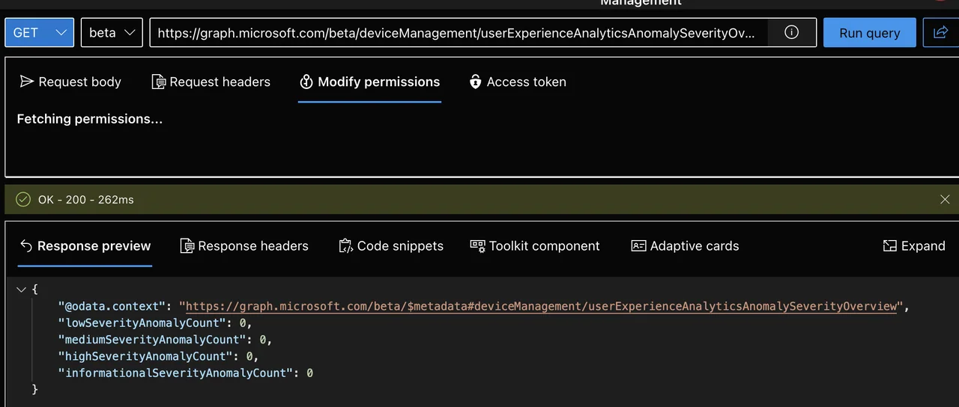Click the Request body send icon
The image size is (959, 407).
(x=27, y=82)
